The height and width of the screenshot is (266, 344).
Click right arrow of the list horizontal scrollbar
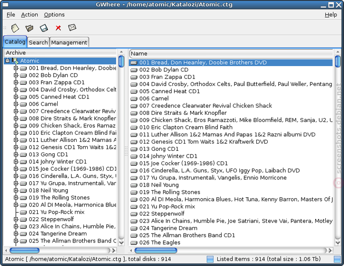[x=330, y=250]
